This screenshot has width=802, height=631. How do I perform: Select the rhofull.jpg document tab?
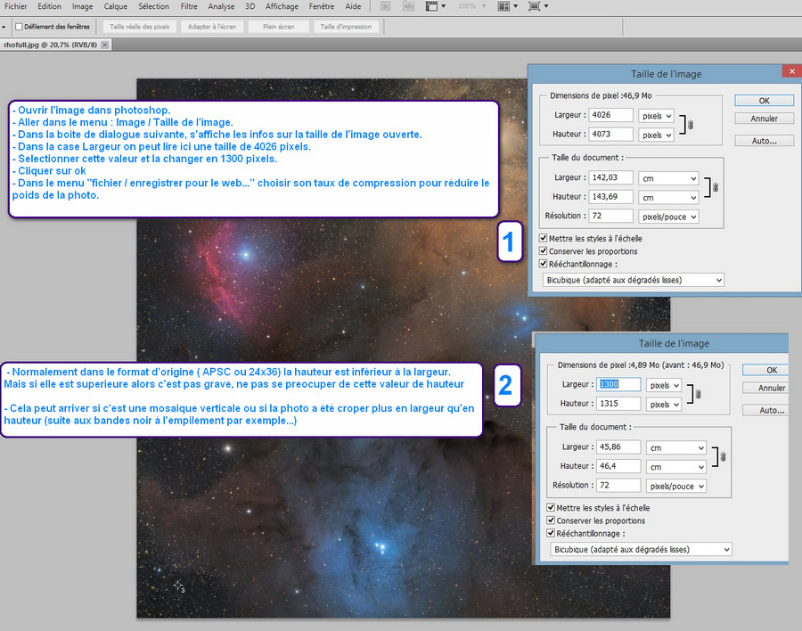pyautogui.click(x=50, y=45)
